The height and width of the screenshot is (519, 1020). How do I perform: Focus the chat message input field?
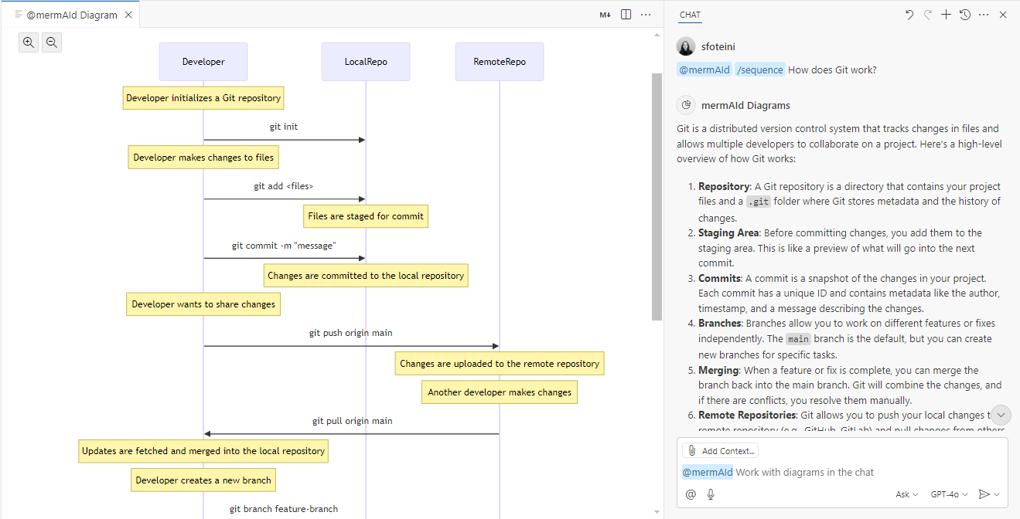coord(843,472)
